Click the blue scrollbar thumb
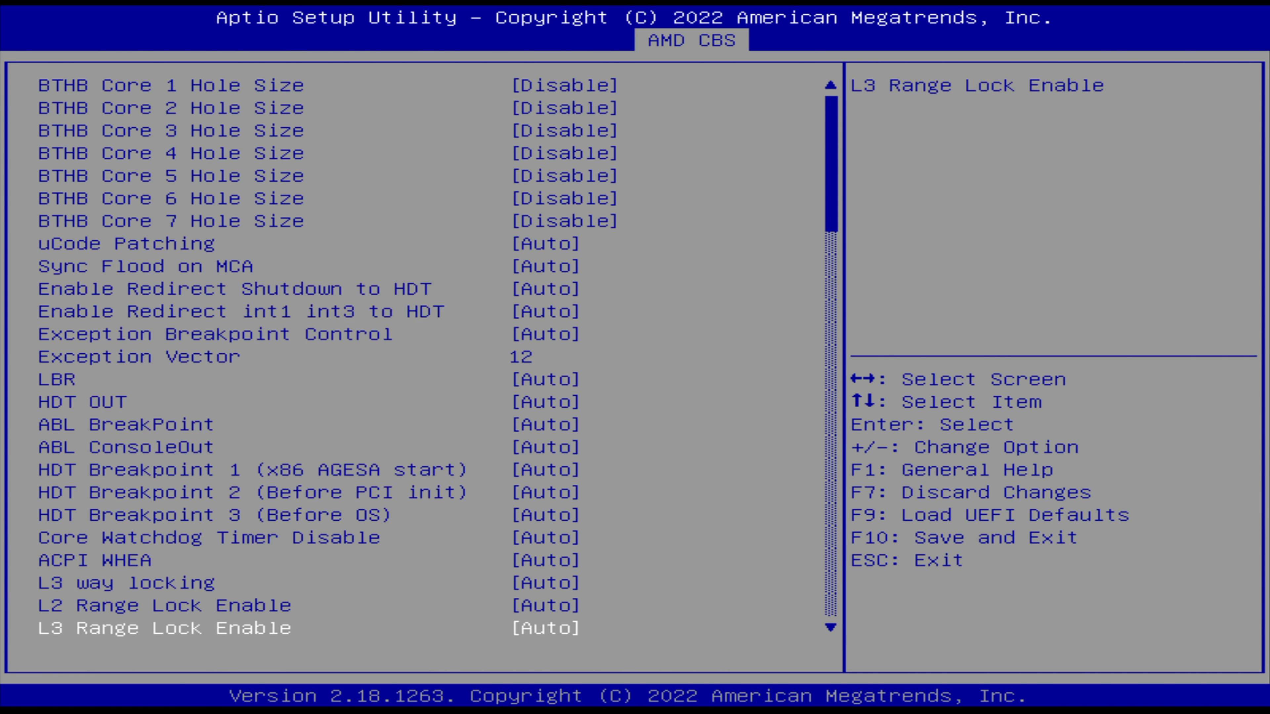1270x714 pixels. tap(831, 164)
